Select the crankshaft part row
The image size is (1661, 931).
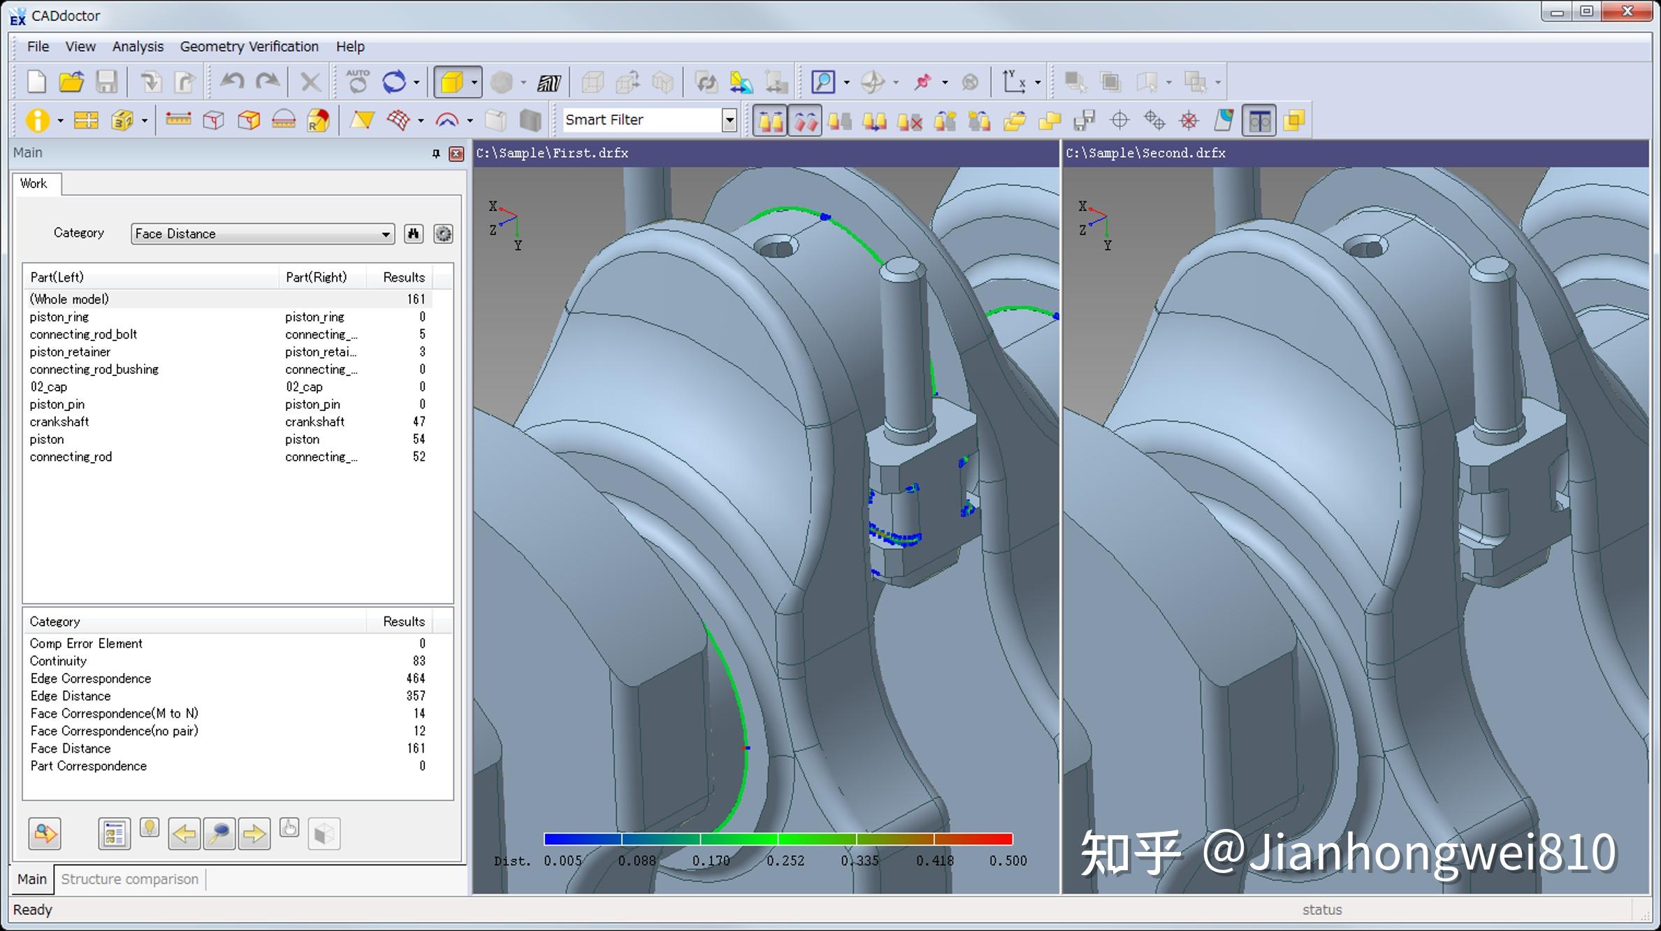pyautogui.click(x=59, y=421)
